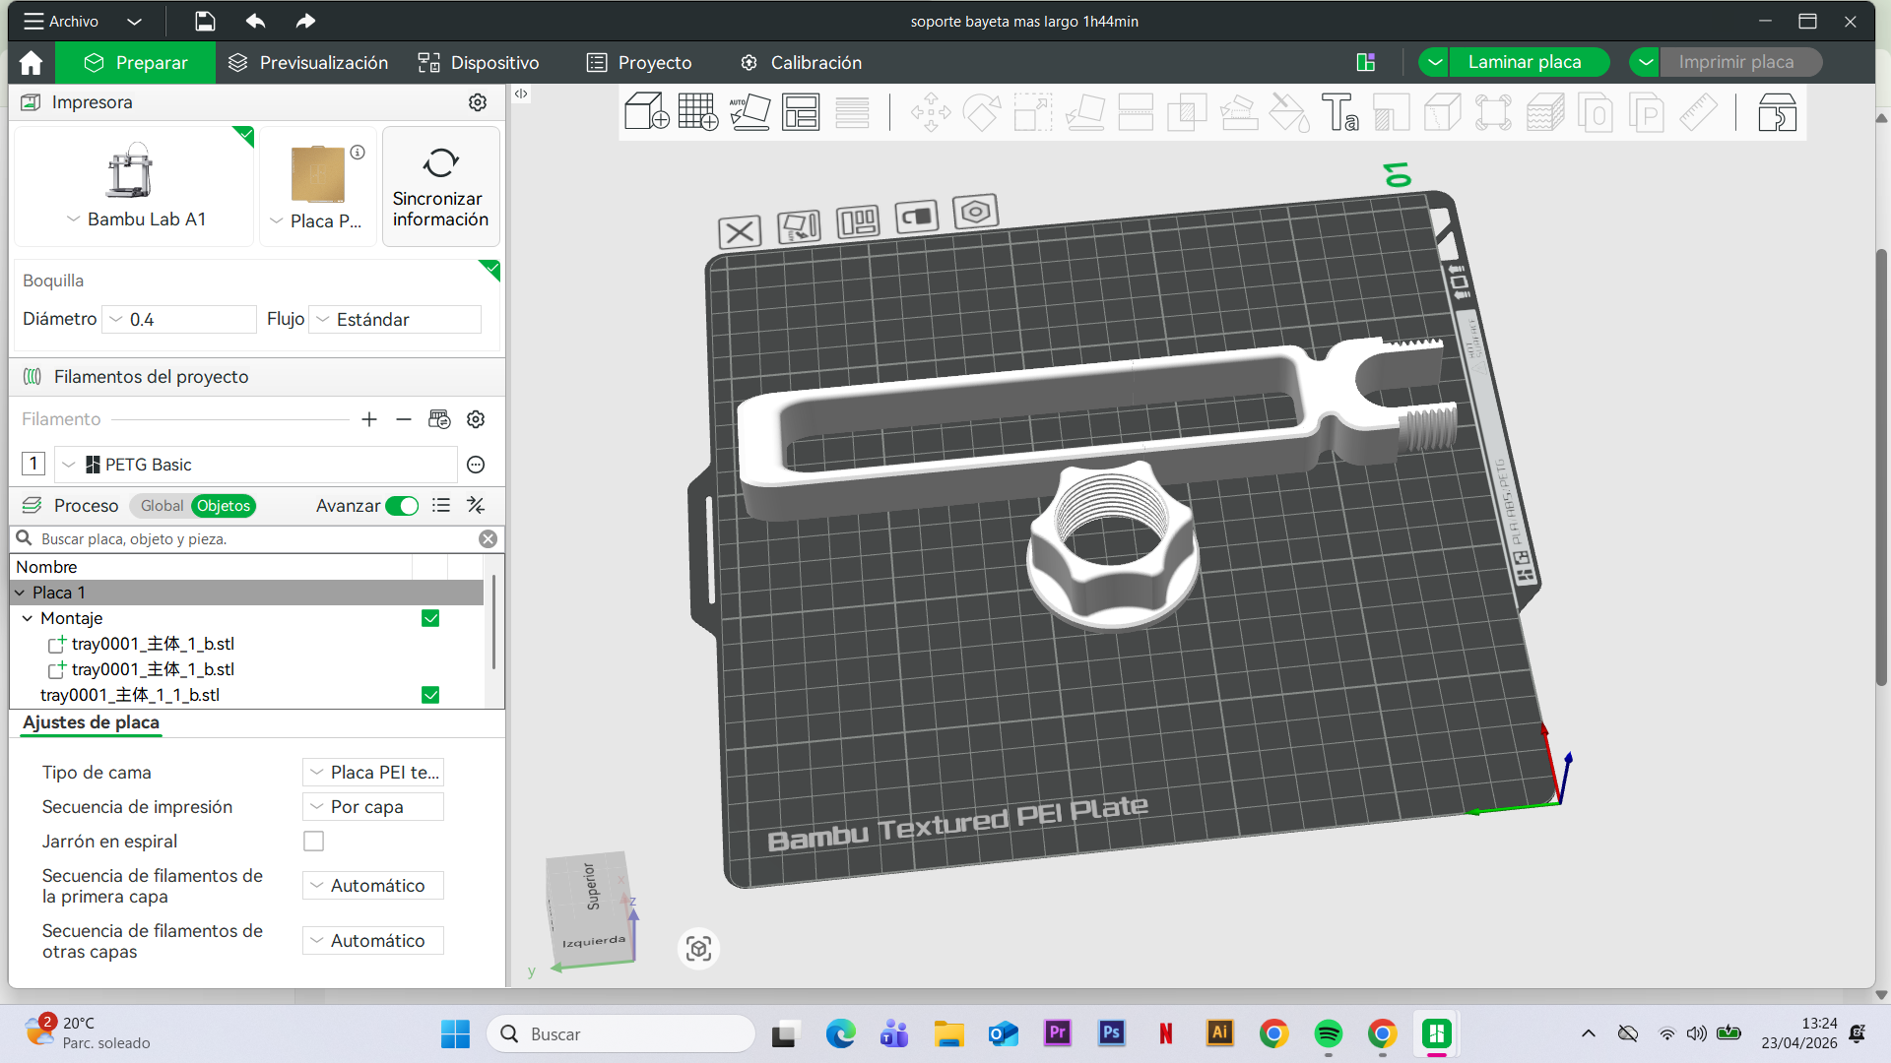
Task: Click the PETG Basic more-options icon
Action: click(x=476, y=465)
